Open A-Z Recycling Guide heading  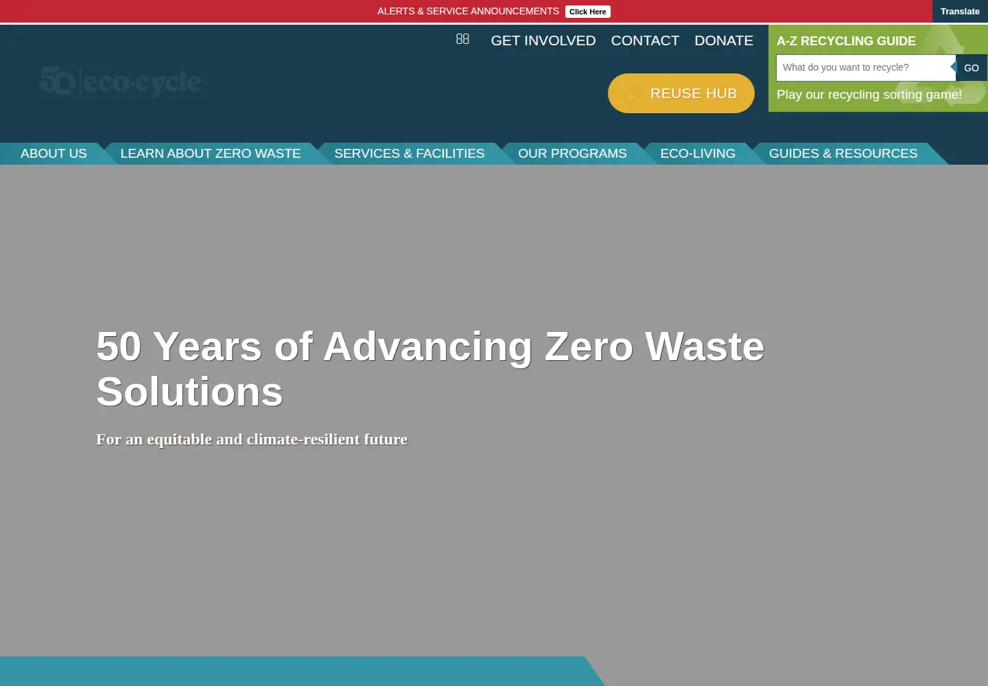[846, 41]
